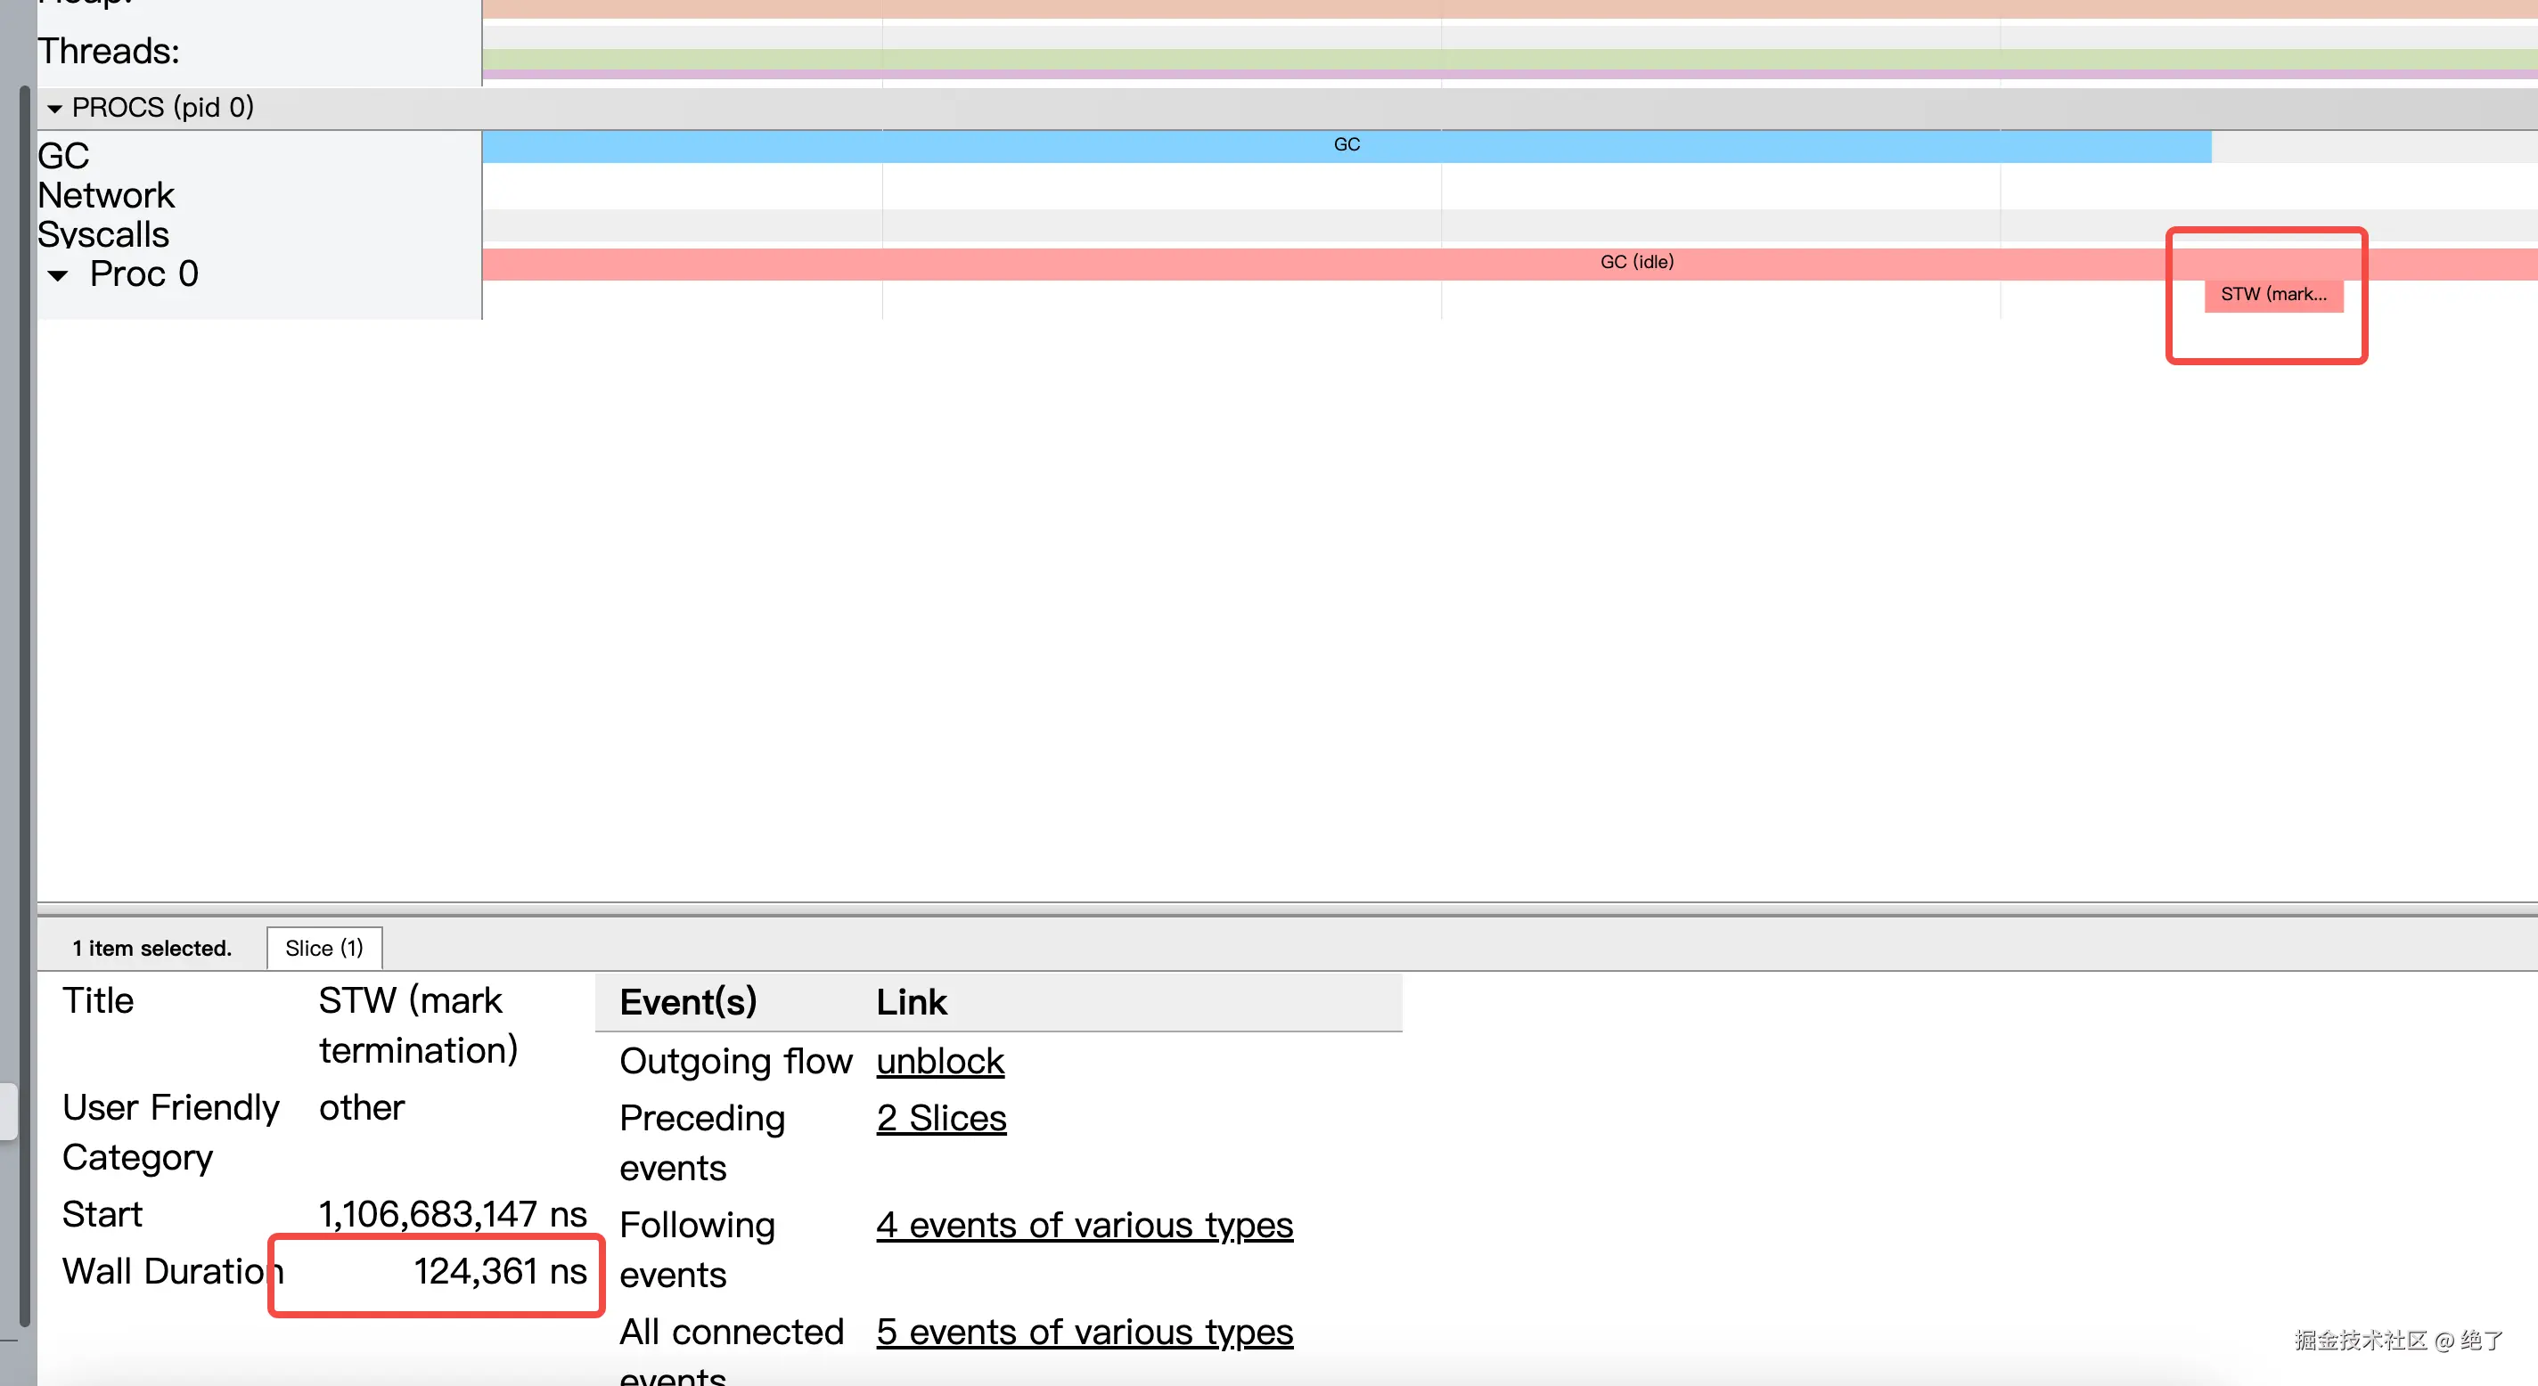This screenshot has height=1386, width=2538.
Task: Click the green Threads track bar
Action: coord(1478,59)
